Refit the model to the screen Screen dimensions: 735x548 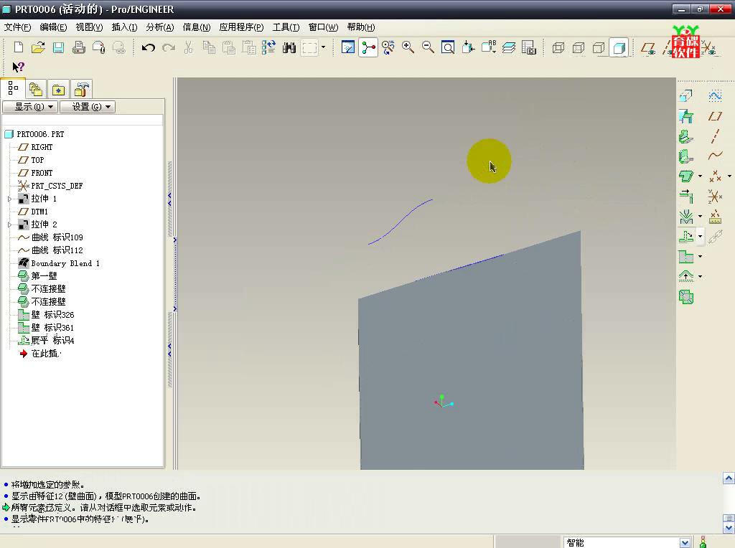(448, 47)
